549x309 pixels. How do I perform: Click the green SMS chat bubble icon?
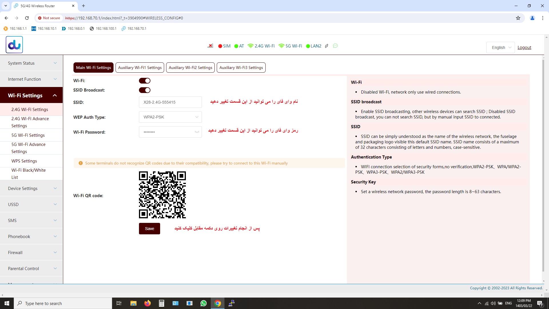tap(335, 46)
